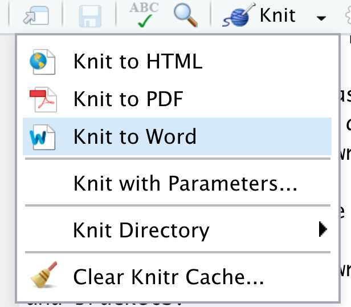Choose Knit to HTML

pos(177,62)
